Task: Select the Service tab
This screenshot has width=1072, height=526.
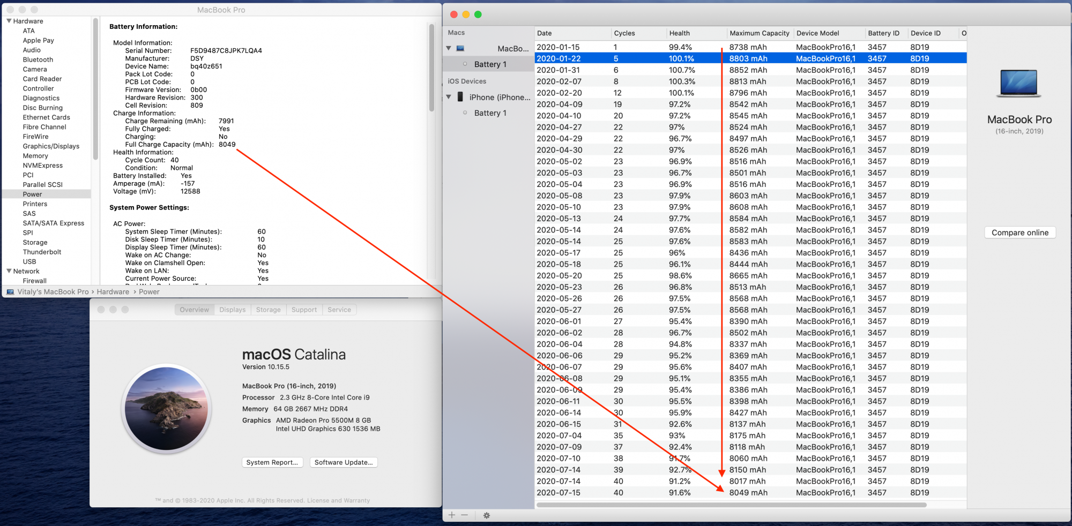Action: [339, 310]
